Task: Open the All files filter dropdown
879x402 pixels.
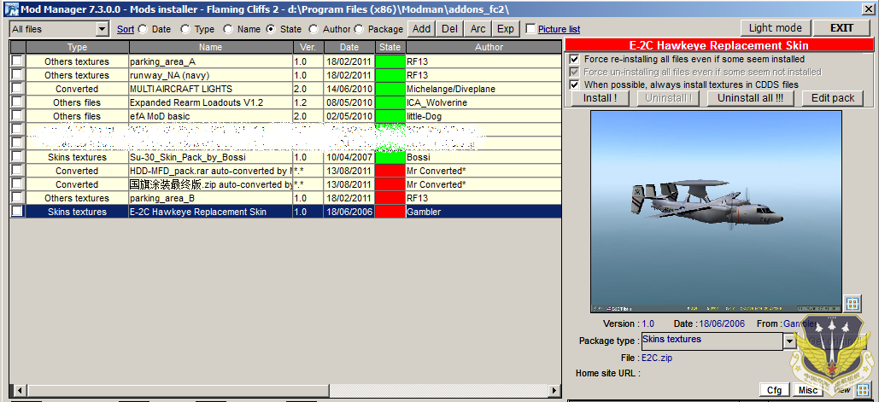Action: (x=102, y=29)
